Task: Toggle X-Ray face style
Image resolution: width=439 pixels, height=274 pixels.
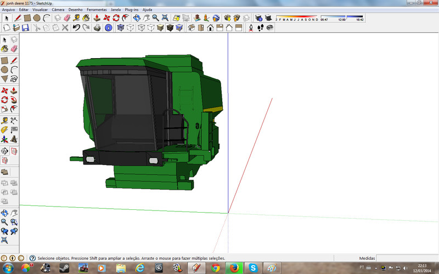Action: [120, 27]
